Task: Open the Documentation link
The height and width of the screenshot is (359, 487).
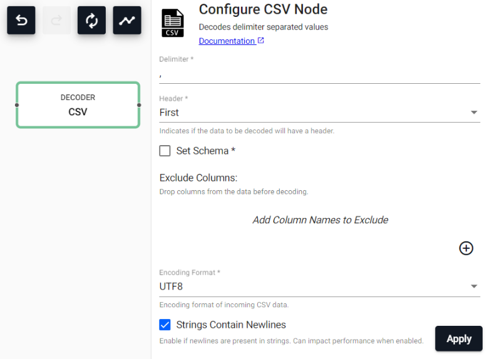Action: pyautogui.click(x=227, y=41)
